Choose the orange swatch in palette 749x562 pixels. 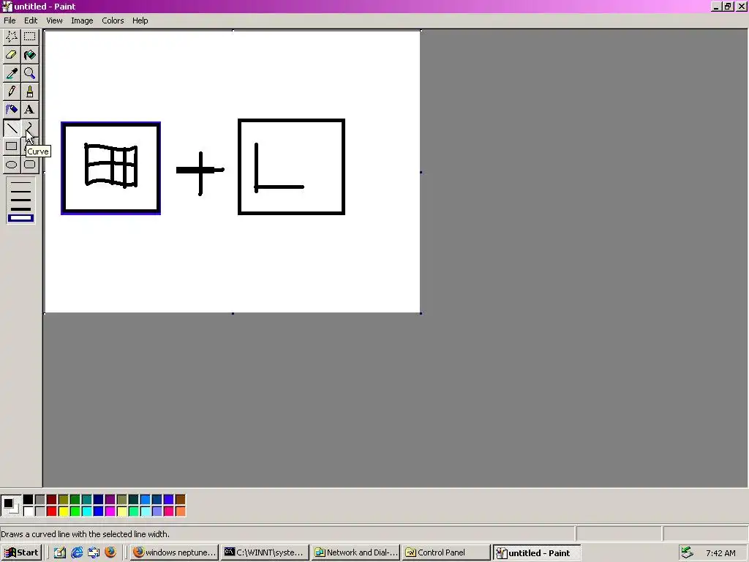point(180,512)
